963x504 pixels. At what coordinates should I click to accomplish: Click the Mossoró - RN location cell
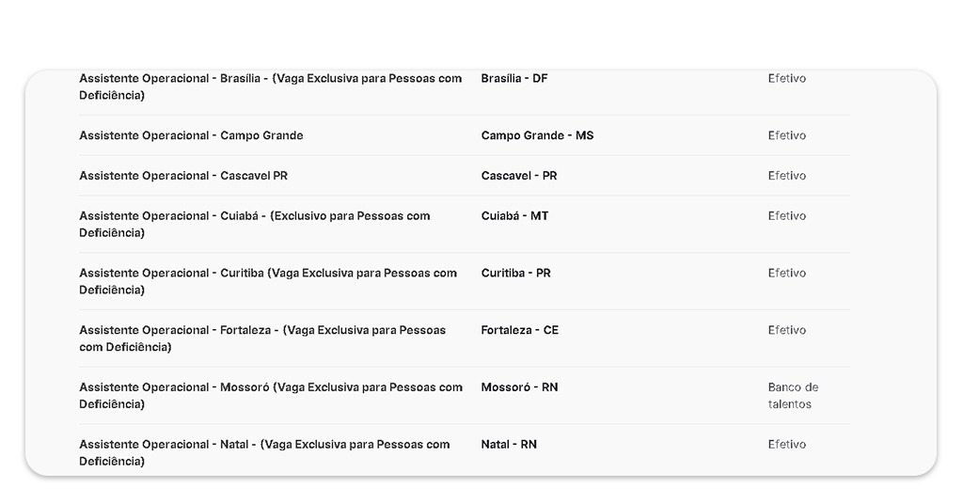(519, 387)
